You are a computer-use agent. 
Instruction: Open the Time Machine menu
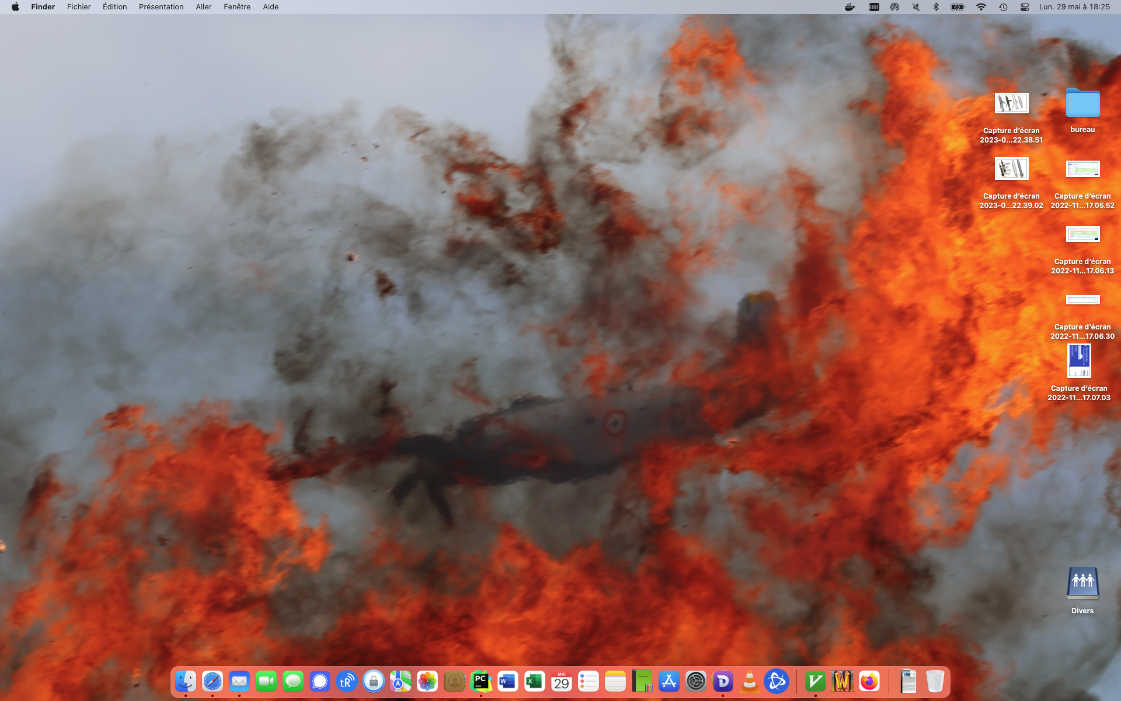pos(1003,7)
